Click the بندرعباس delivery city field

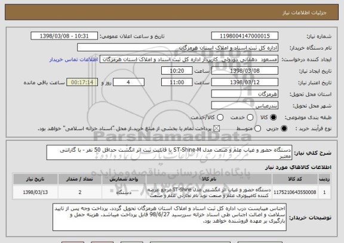click(245, 106)
